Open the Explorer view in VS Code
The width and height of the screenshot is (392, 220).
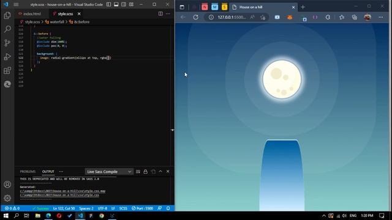point(7,15)
